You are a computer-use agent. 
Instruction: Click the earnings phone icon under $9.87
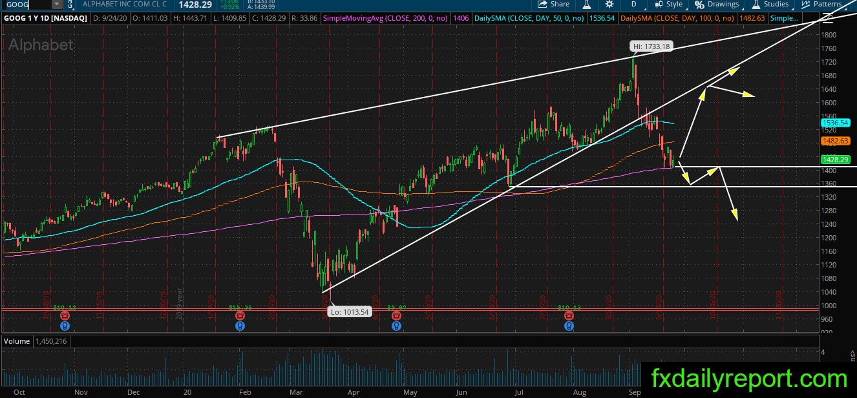click(396, 315)
